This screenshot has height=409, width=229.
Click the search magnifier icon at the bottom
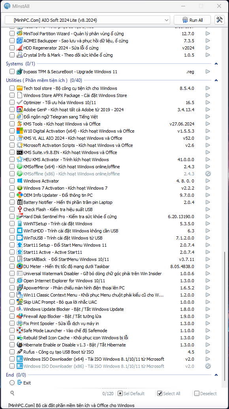[x=12, y=393]
